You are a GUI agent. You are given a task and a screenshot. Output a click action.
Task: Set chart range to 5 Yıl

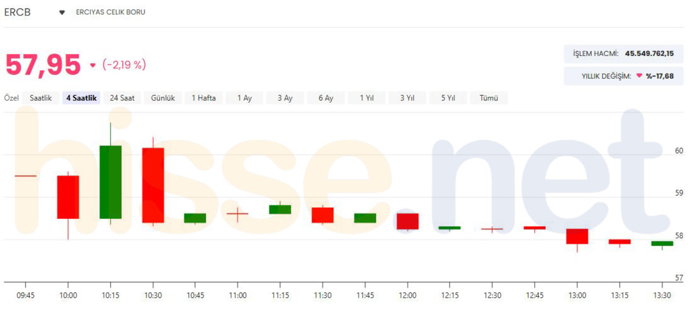448,98
